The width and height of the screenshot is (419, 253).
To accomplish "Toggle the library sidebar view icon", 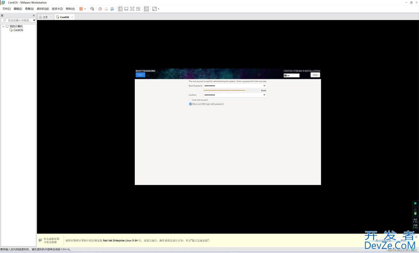I will click(x=120, y=9).
